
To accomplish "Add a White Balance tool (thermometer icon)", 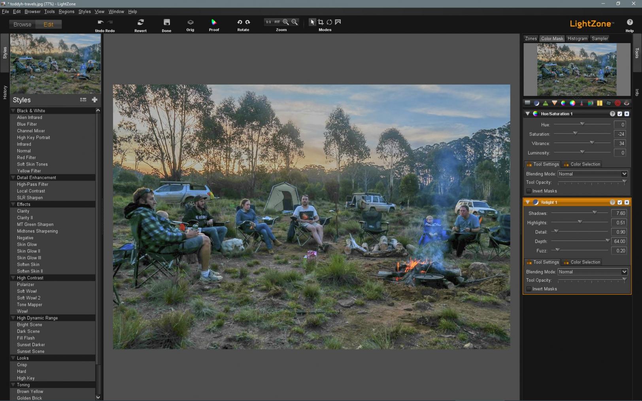I will (582, 103).
